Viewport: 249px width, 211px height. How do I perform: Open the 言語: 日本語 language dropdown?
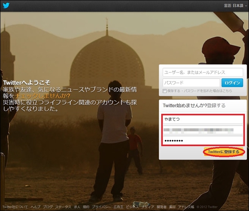click(235, 6)
